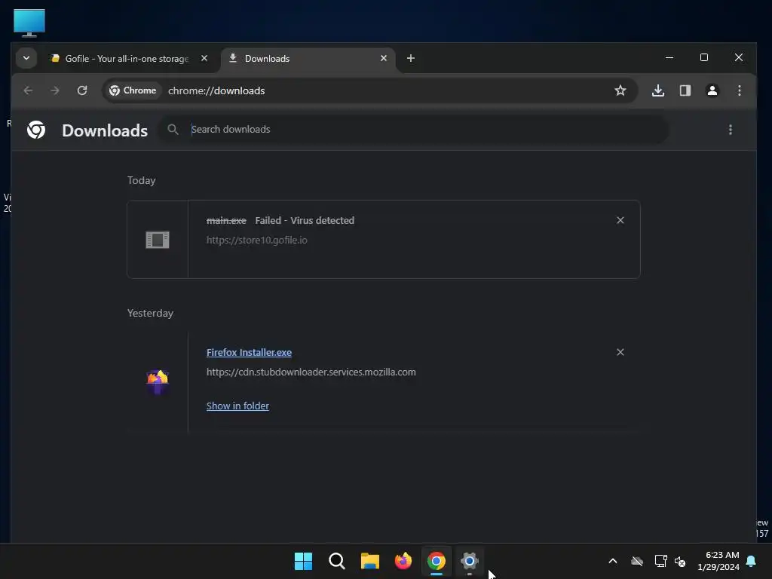Click the muted volume tray icon
The height and width of the screenshot is (579, 772).
(x=681, y=561)
